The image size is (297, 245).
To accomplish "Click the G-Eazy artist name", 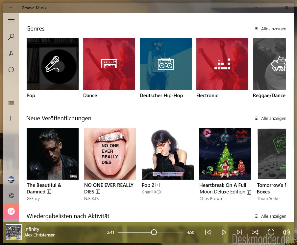I will 33,198.
